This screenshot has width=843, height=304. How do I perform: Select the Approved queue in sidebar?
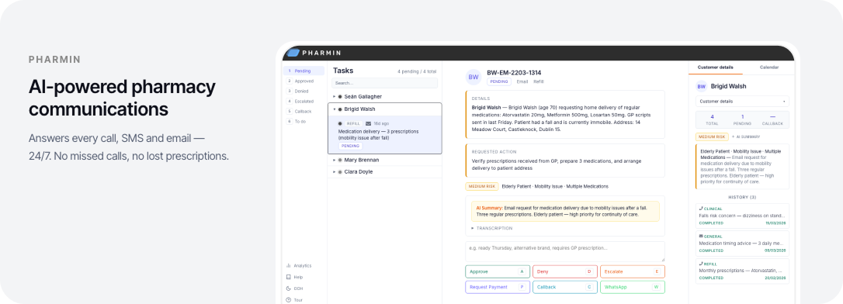304,81
